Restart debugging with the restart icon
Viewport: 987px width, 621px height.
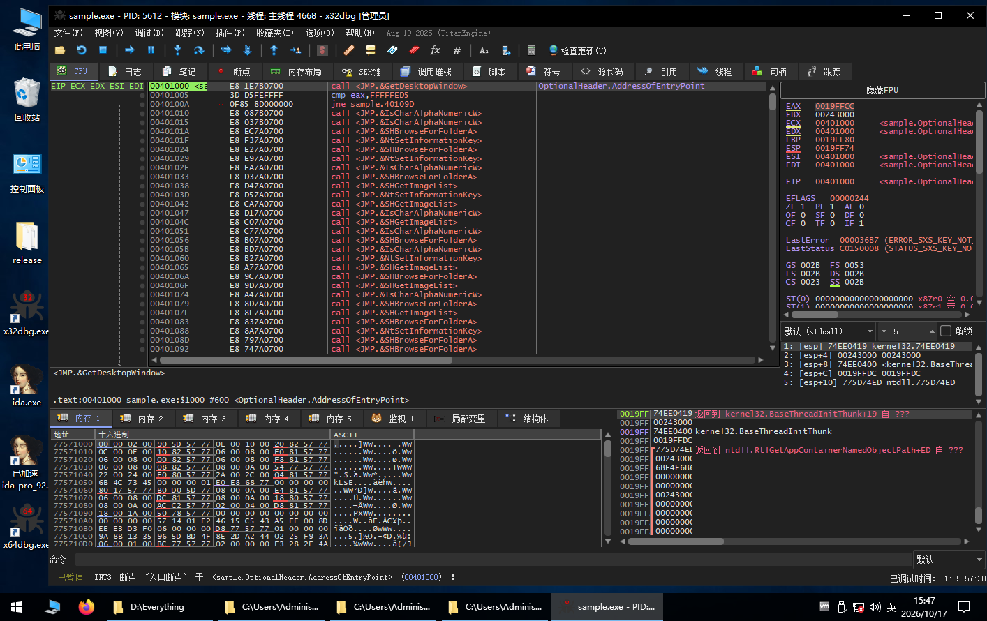pos(81,50)
